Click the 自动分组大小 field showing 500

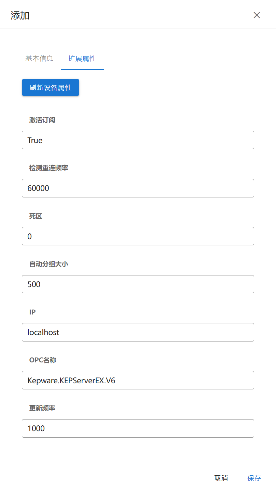[138, 284]
